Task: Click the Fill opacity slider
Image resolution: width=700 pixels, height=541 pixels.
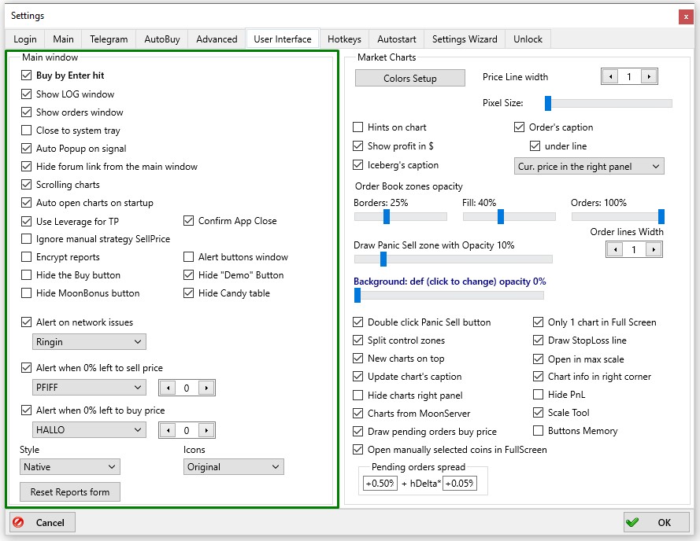Action: pyautogui.click(x=509, y=217)
